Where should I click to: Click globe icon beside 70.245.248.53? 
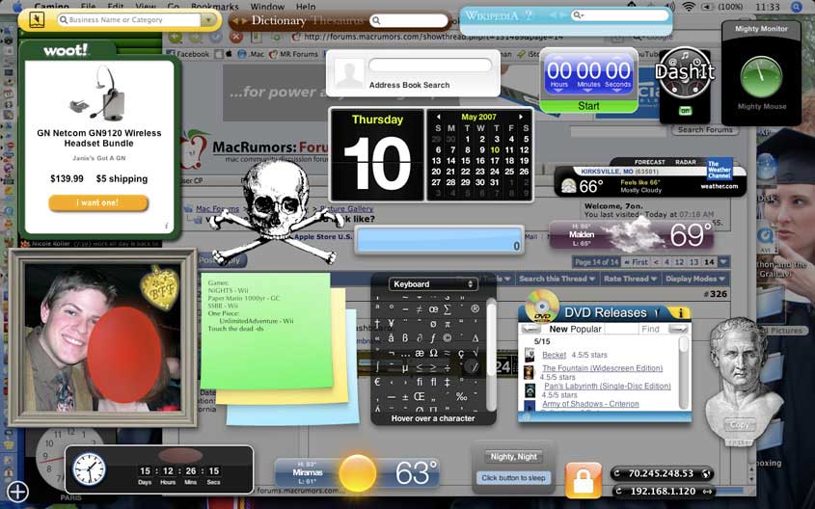705,473
